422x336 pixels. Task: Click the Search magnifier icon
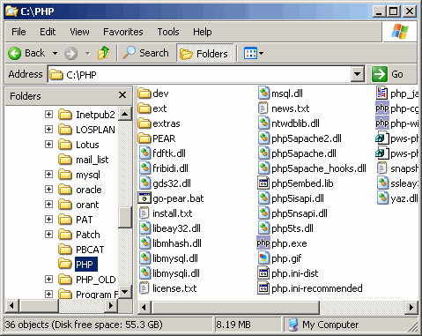pyautogui.click(x=129, y=53)
